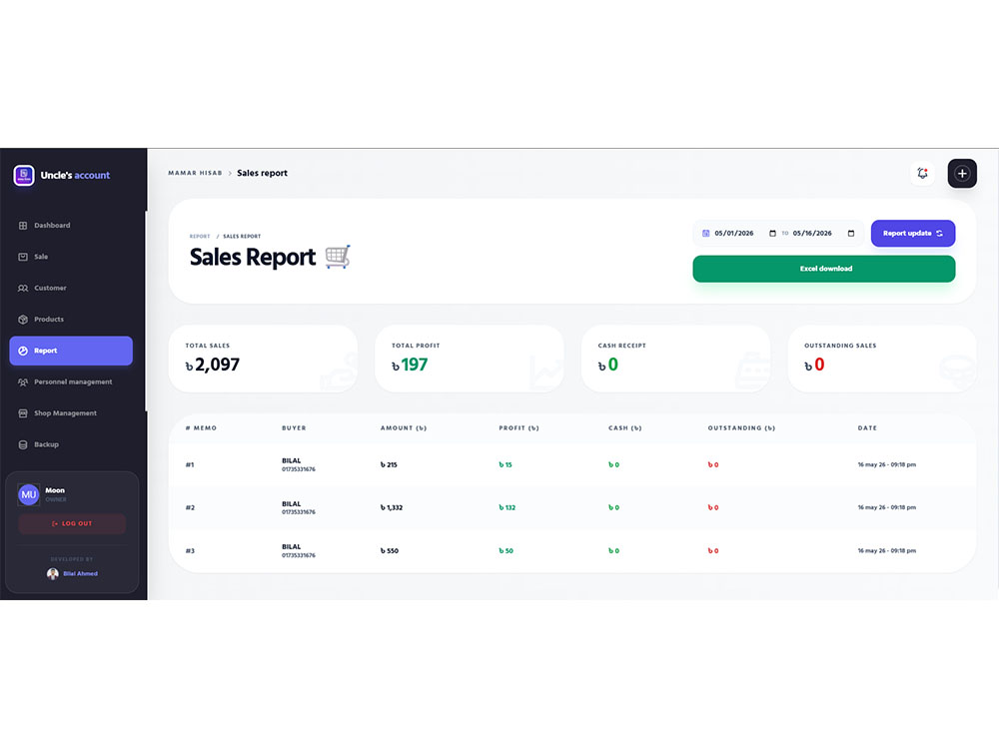Click profit ৳ 50 cell

505,551
